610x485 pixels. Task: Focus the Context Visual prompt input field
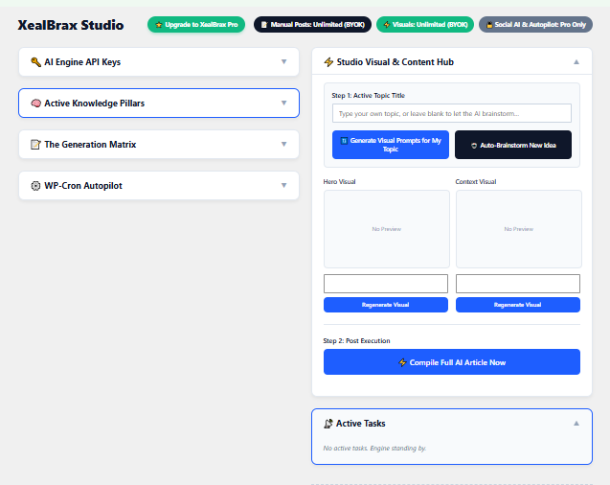pos(518,284)
